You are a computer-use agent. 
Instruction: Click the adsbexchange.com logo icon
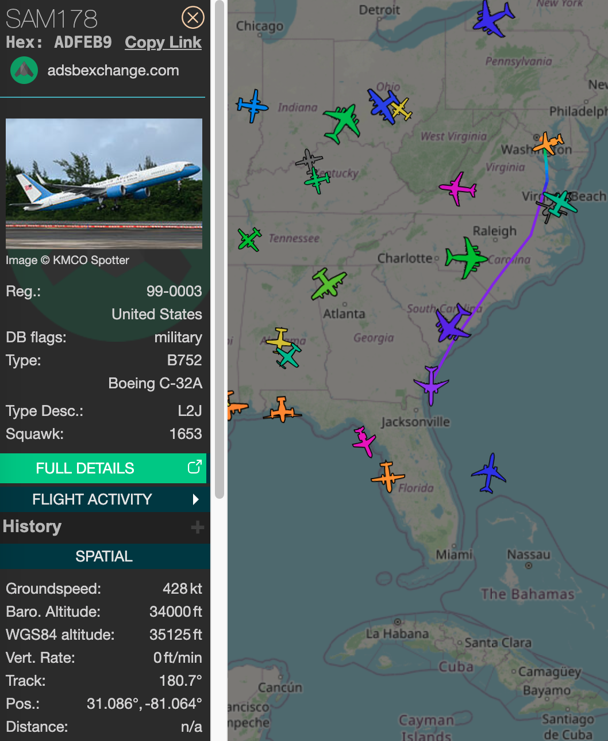click(x=24, y=71)
